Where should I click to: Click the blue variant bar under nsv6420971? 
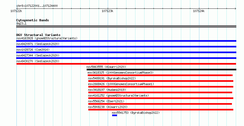point(126,47)
